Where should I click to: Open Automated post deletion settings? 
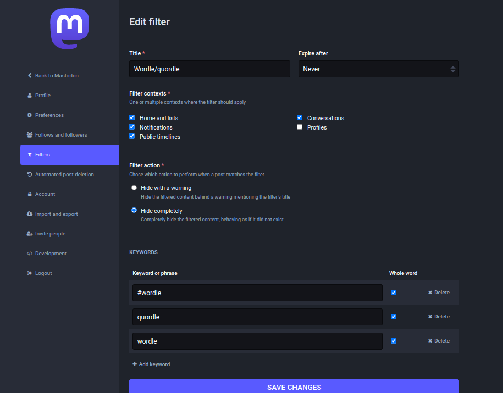(x=70, y=174)
